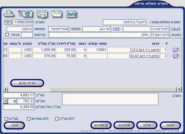185x134 pixels.
Task: Click the quantity cell with 4
Action: pos(81,50)
